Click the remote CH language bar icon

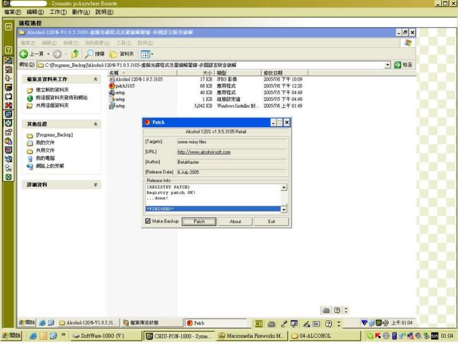(259, 323)
